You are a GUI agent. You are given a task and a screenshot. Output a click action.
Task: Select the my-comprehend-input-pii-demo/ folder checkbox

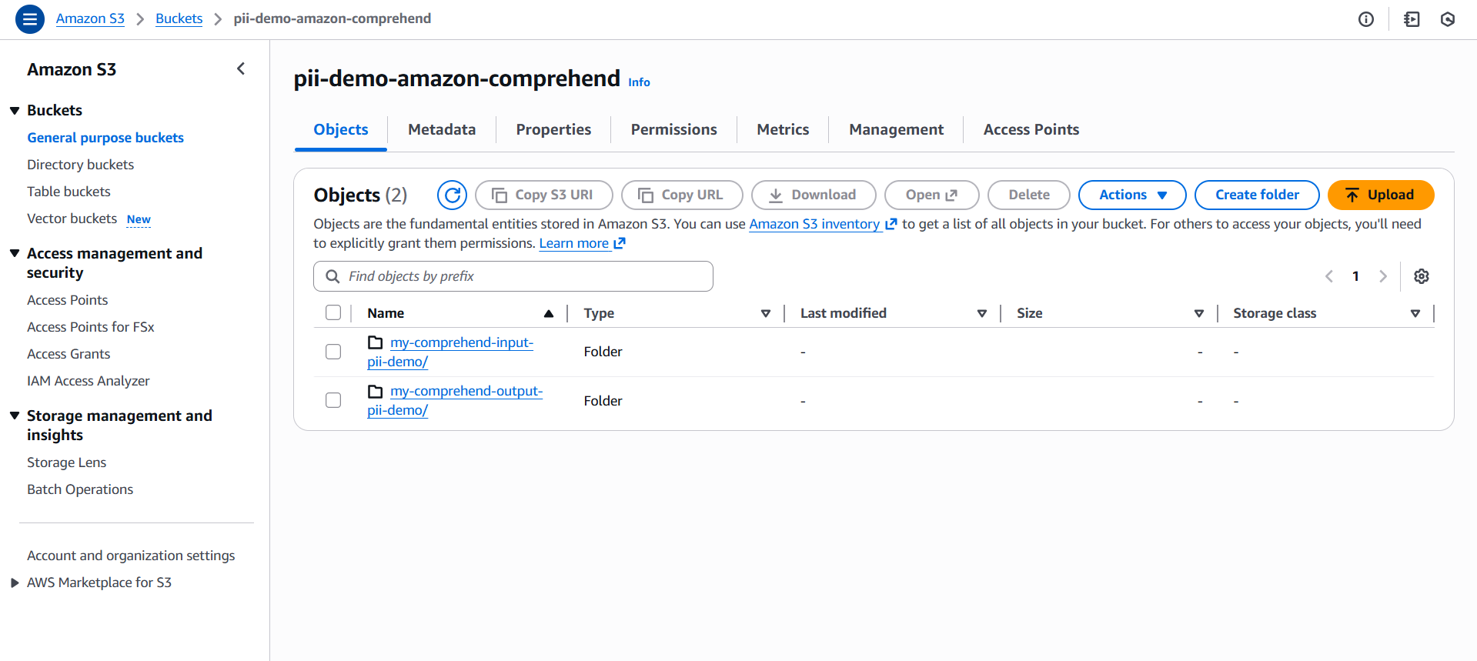coord(332,351)
